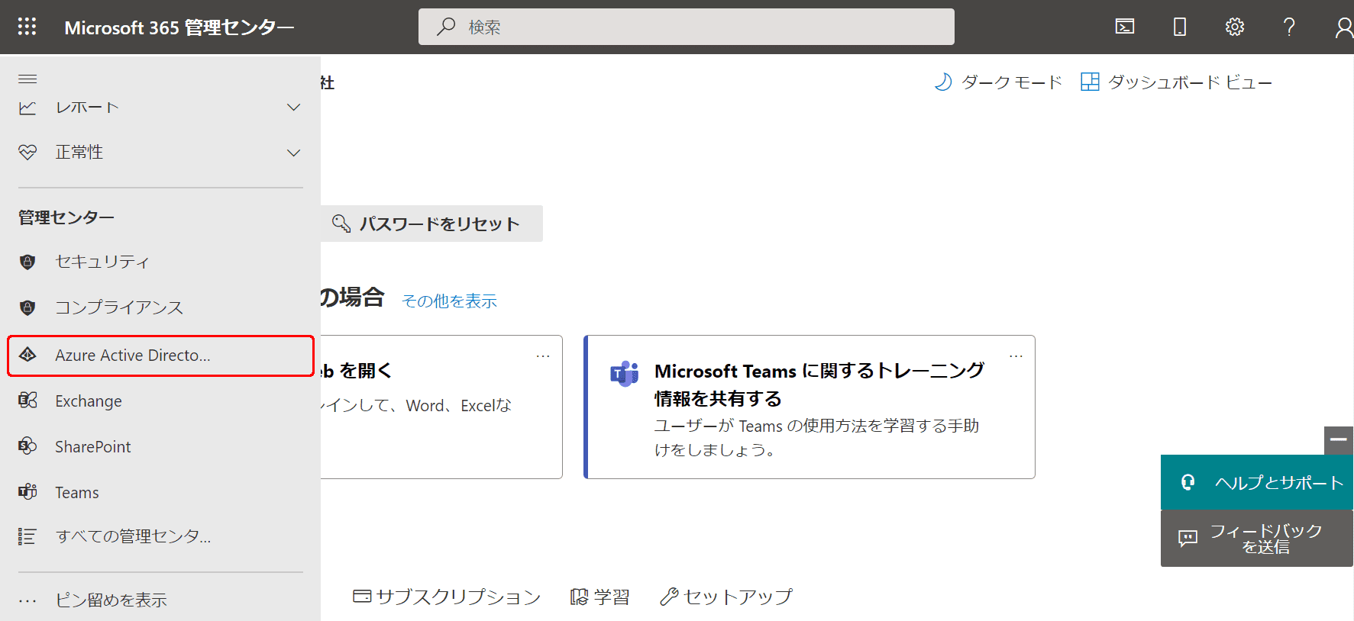Click the Compliance shield icon
1354x621 pixels.
pyautogui.click(x=27, y=307)
